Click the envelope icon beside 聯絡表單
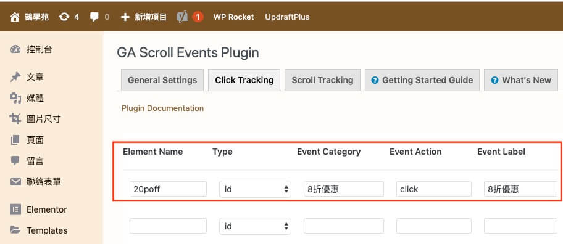The height and width of the screenshot is (244, 563). [x=15, y=182]
